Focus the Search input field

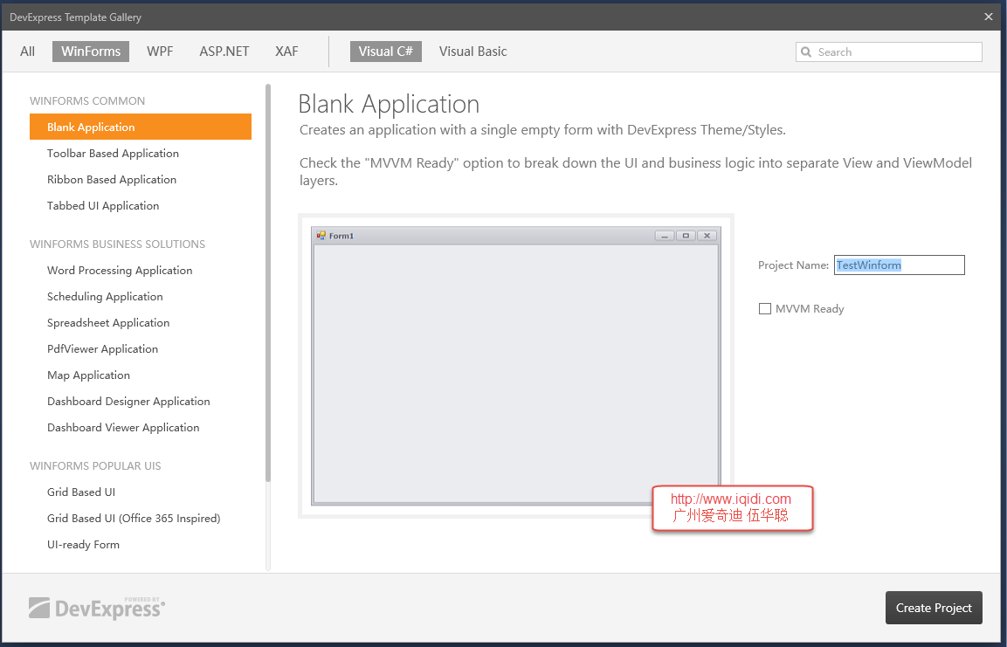click(x=889, y=52)
